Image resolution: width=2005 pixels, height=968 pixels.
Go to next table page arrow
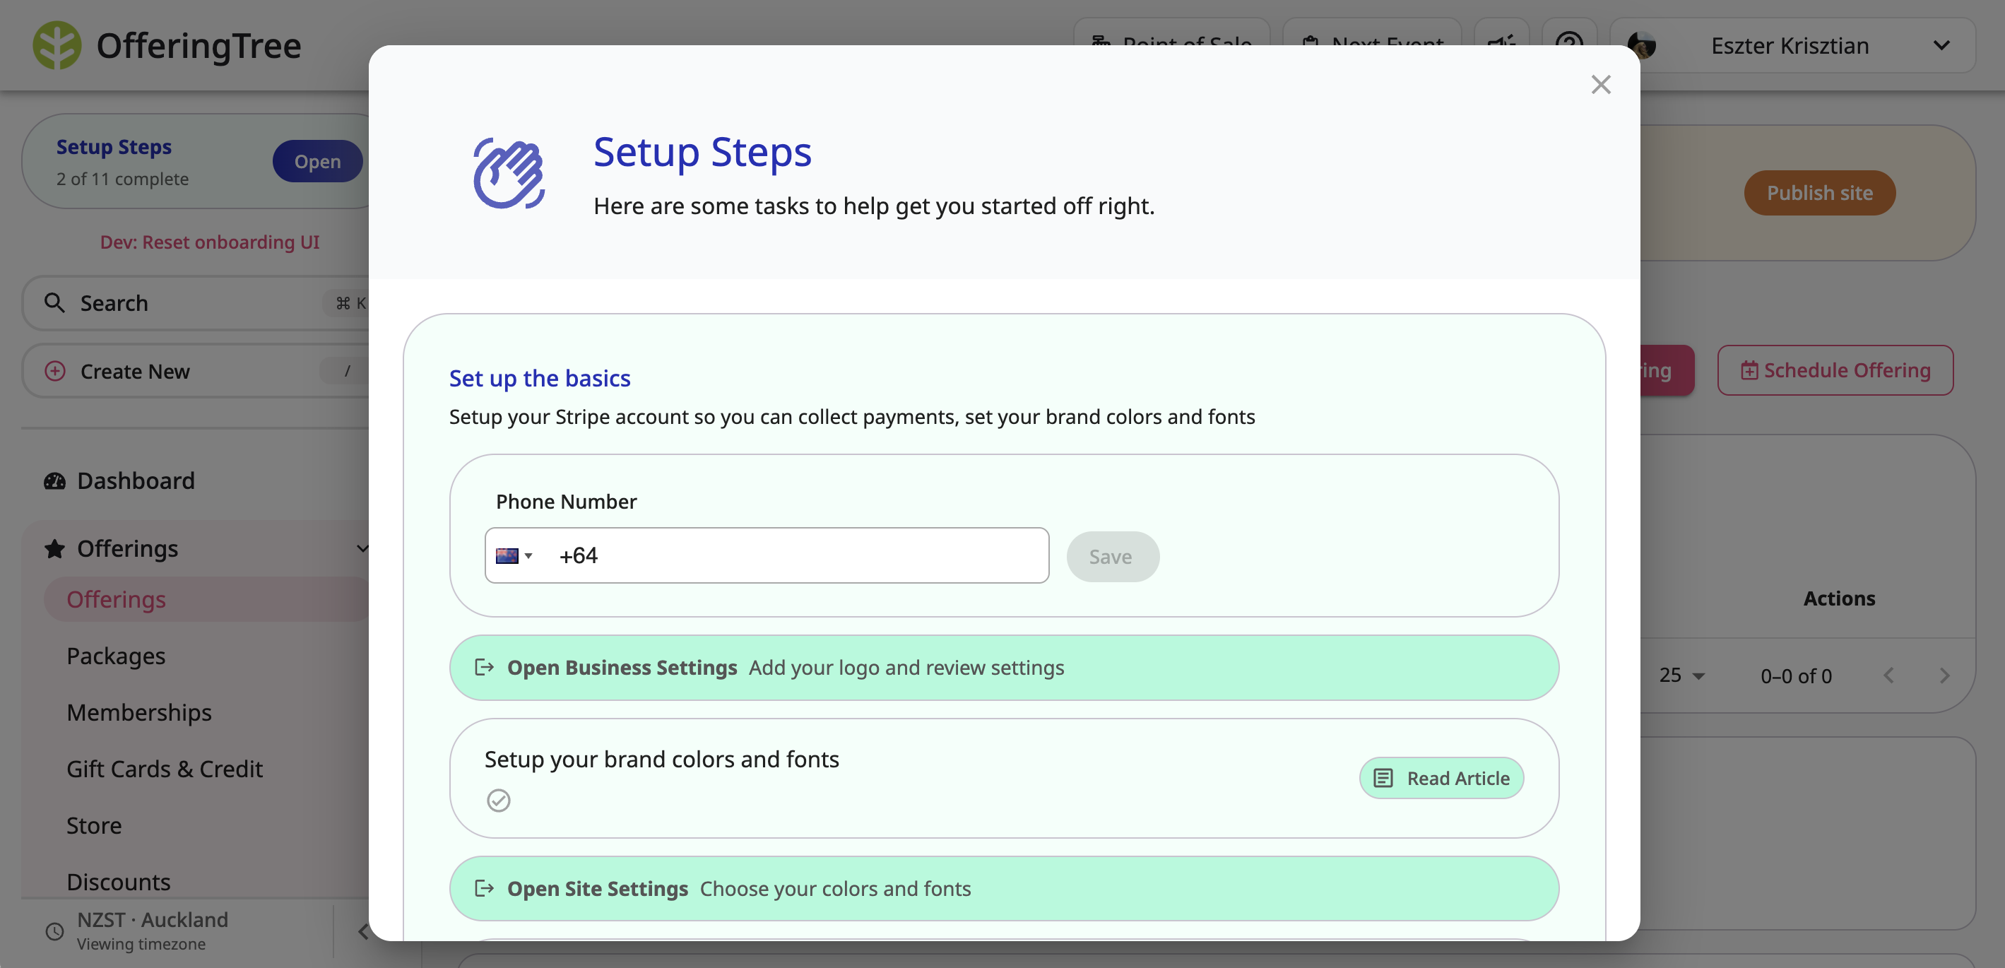coord(1944,675)
